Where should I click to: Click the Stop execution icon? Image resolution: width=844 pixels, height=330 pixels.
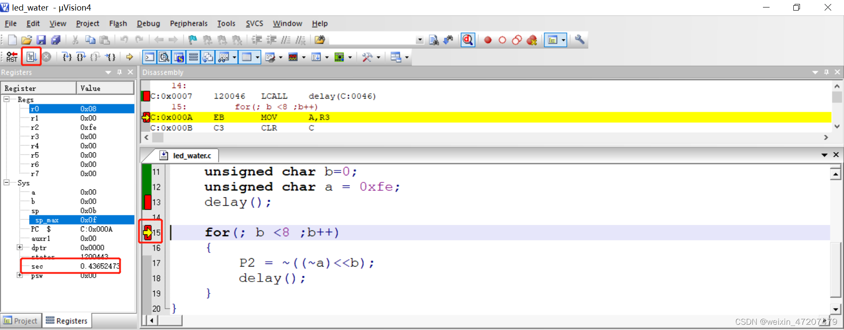(47, 57)
